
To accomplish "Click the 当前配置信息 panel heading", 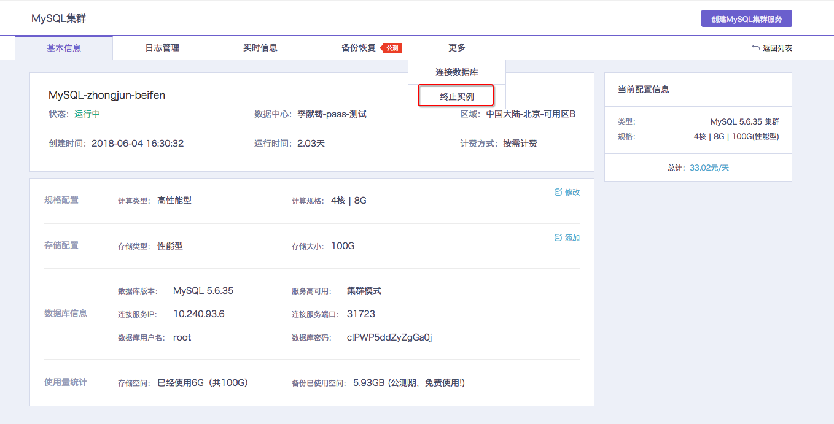I will [644, 90].
